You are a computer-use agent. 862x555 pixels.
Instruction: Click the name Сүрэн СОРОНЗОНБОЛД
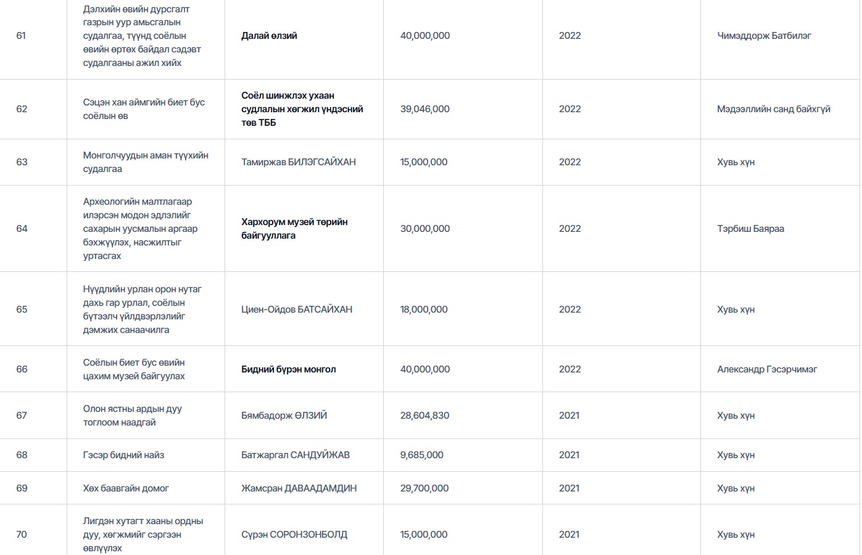tap(294, 535)
